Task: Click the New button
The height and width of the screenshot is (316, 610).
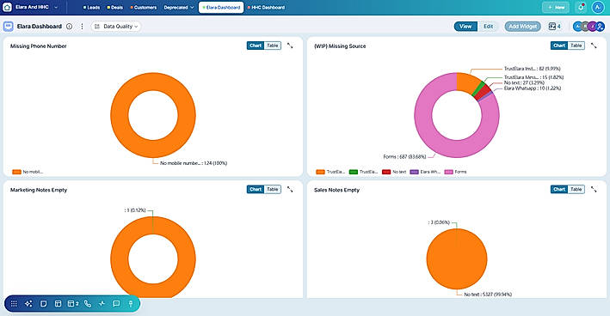Action: click(556, 8)
